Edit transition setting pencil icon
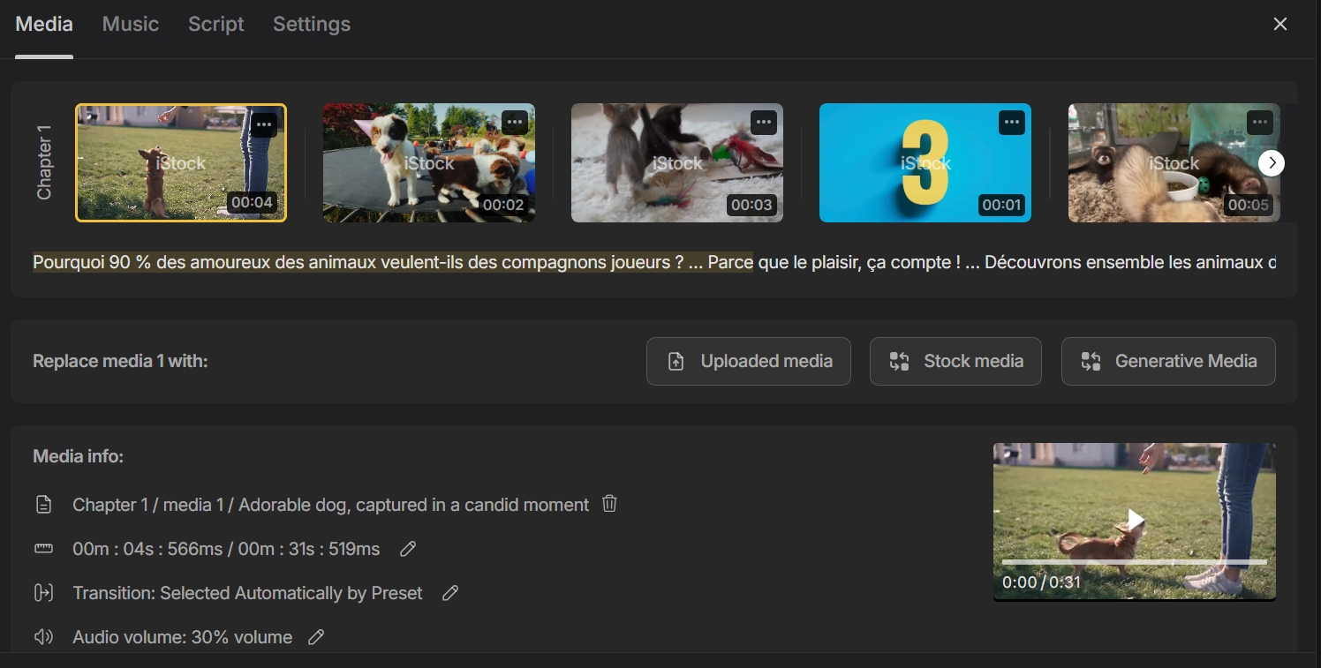The height and width of the screenshot is (668, 1321). click(450, 593)
